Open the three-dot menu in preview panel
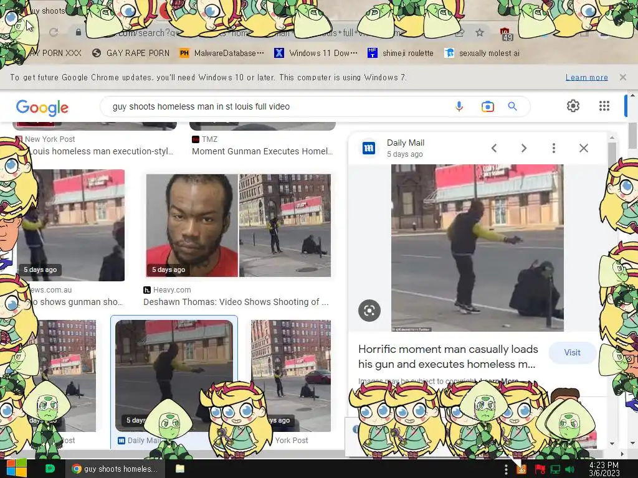Screen dimensions: 638x478 pos(553,148)
